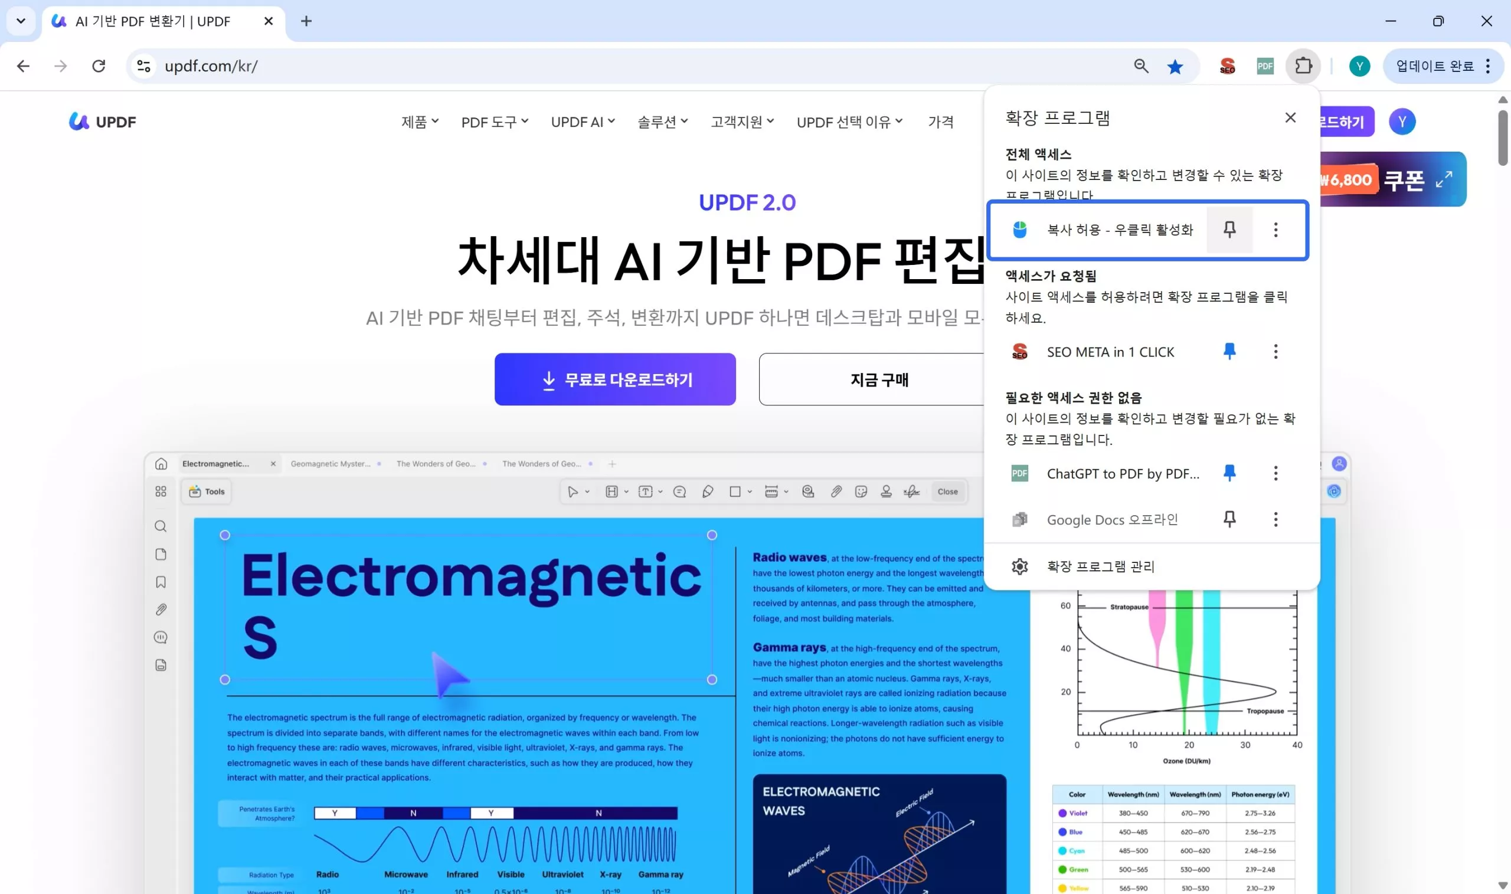Image resolution: width=1511 pixels, height=894 pixels.
Task: Reload the page with refresh icon
Action: coord(99,66)
